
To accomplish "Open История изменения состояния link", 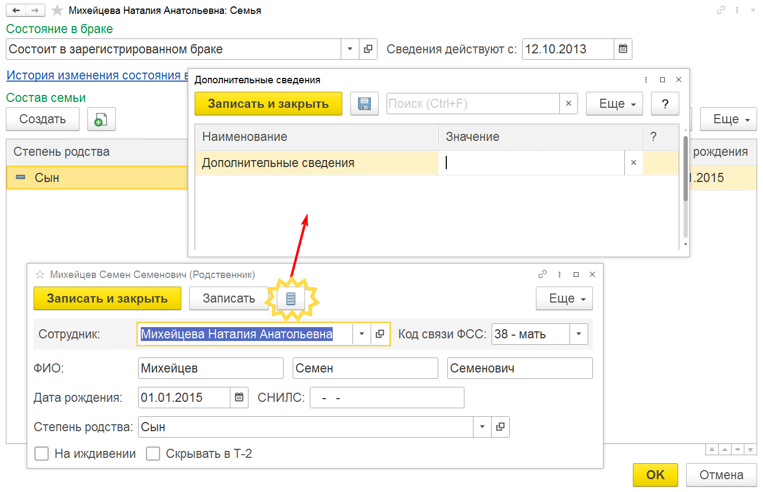I will click(97, 75).
